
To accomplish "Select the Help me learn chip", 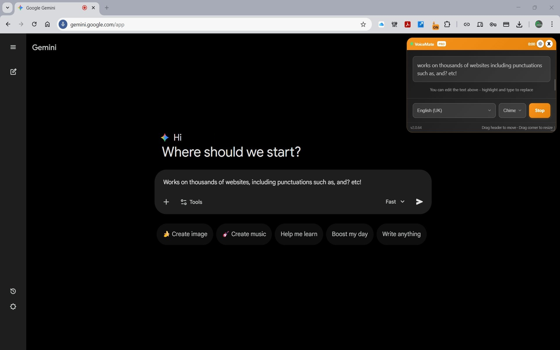I will (299, 234).
